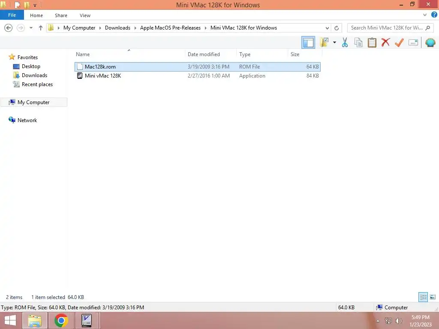Select My Computer in the navigation pane
Image resolution: width=439 pixels, height=329 pixels.
33,102
